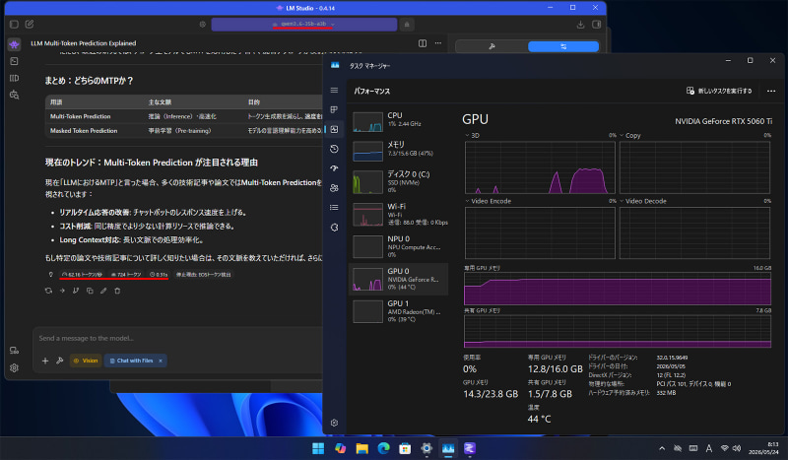
Task: Click the 62.16 トークン/秒 speed stat
Action: (83, 275)
